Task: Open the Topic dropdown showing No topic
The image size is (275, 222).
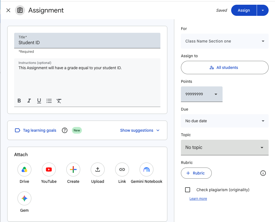Action: click(x=225, y=147)
